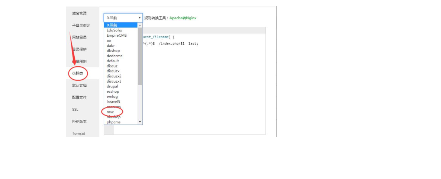Select the discuz option

click(121, 66)
